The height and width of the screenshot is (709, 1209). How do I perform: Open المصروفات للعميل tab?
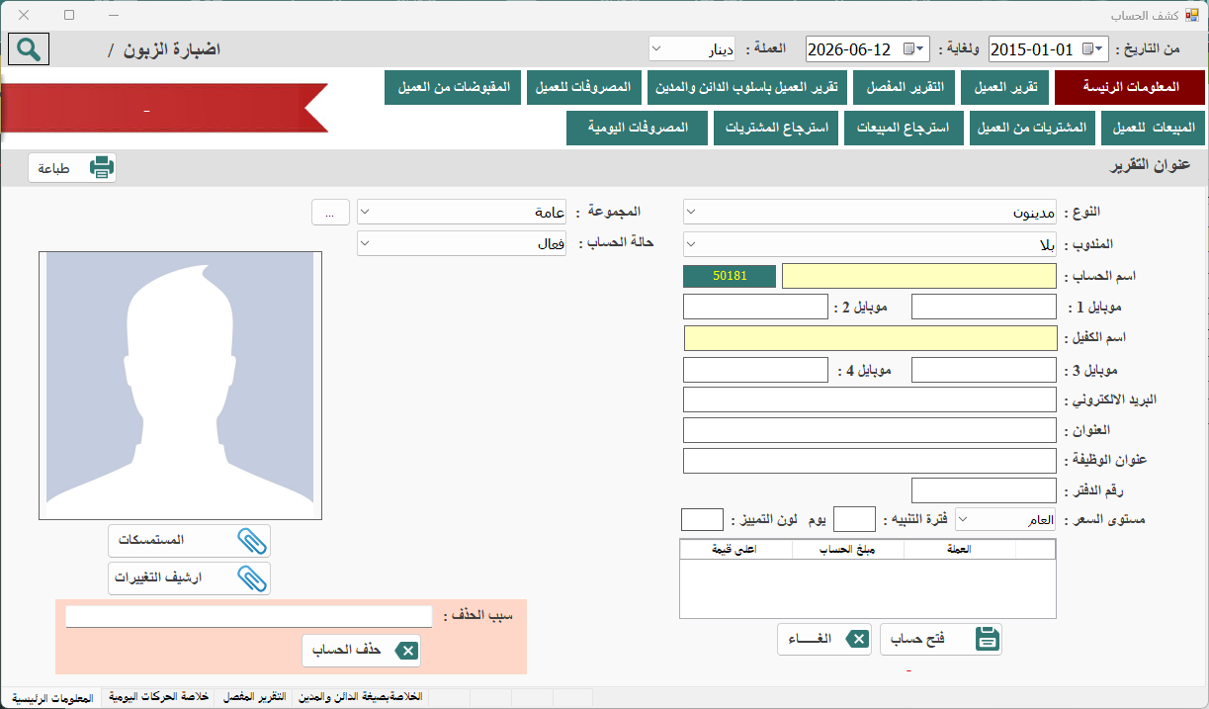584,88
